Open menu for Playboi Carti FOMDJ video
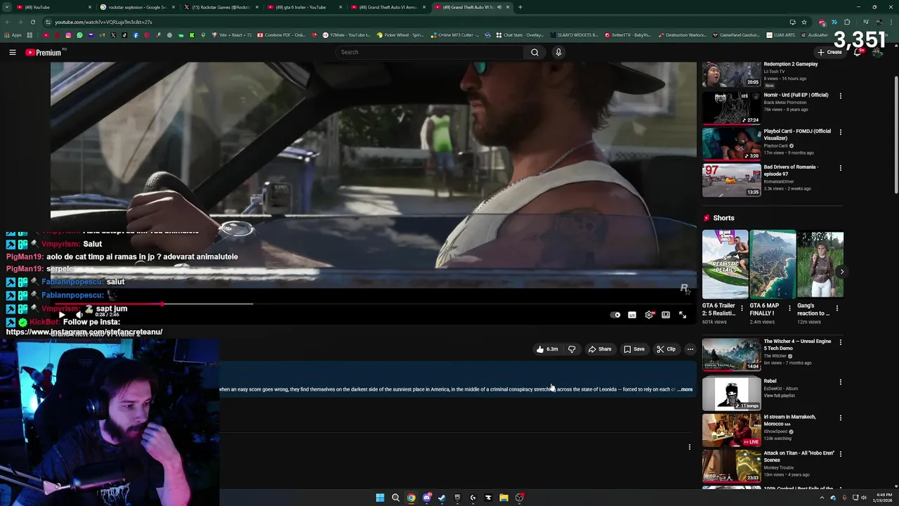This screenshot has height=506, width=899. [841, 132]
